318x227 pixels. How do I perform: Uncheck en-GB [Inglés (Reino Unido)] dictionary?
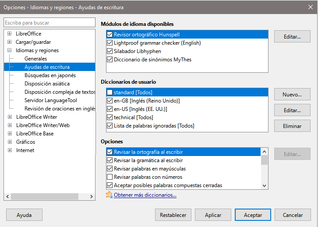click(110, 101)
